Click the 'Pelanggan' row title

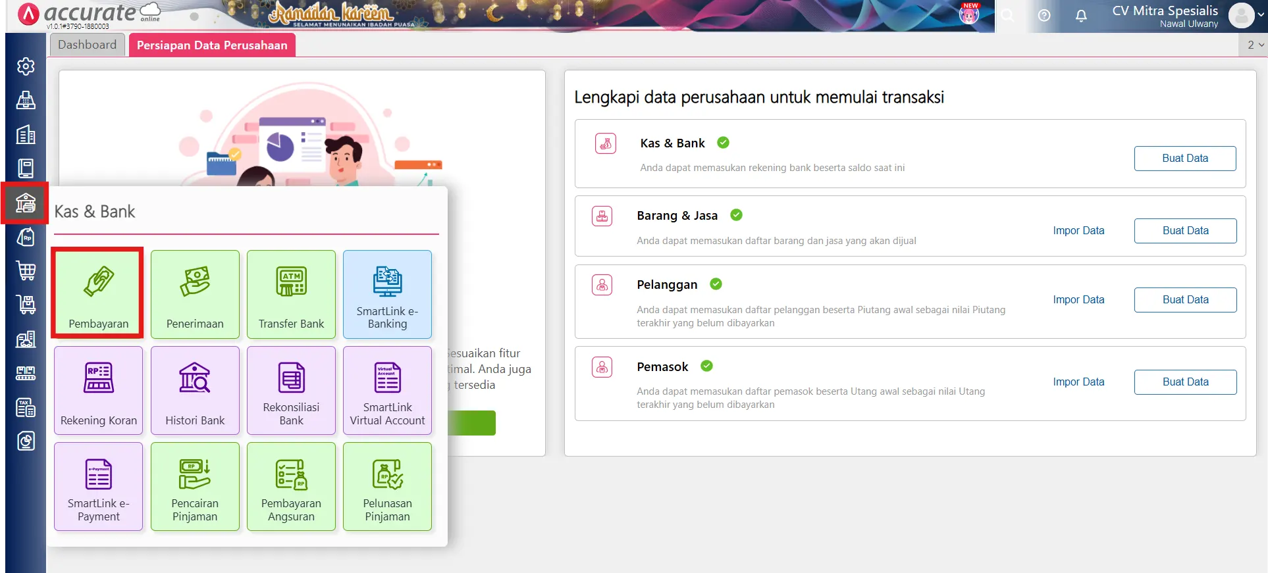(x=666, y=285)
